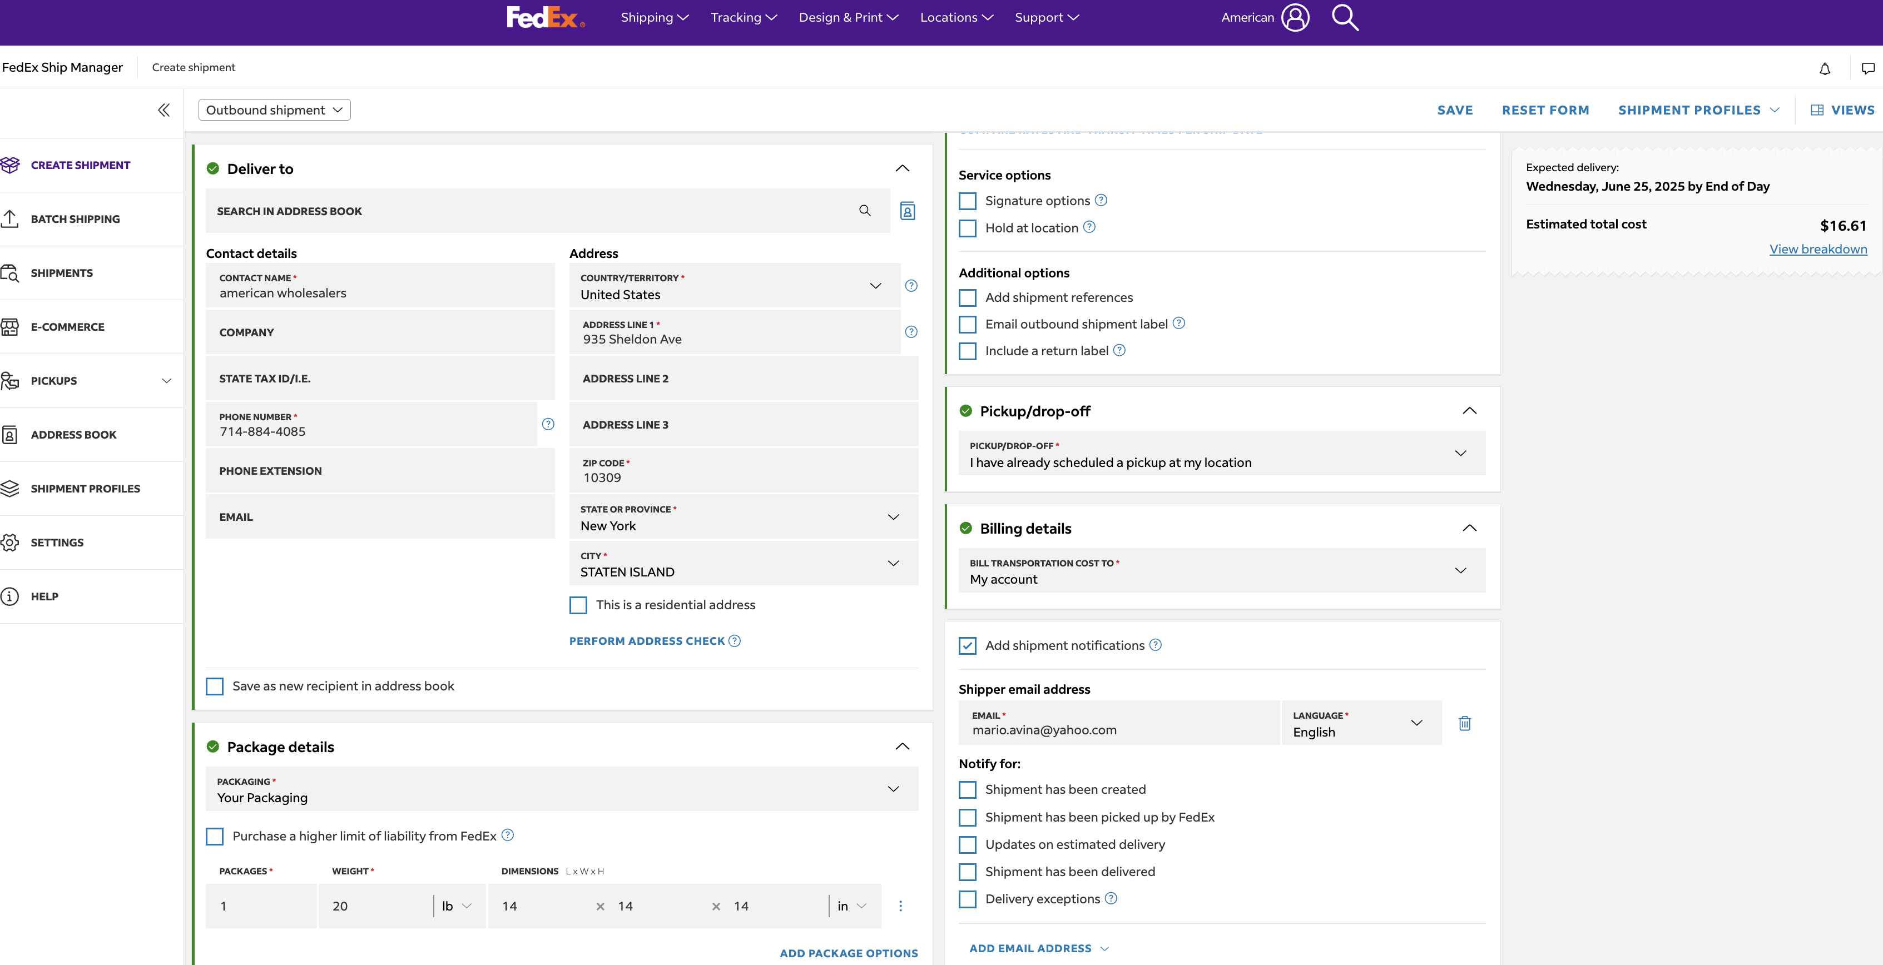The image size is (1883, 965).
Task: Open the Shipping menu
Action: 654,17
